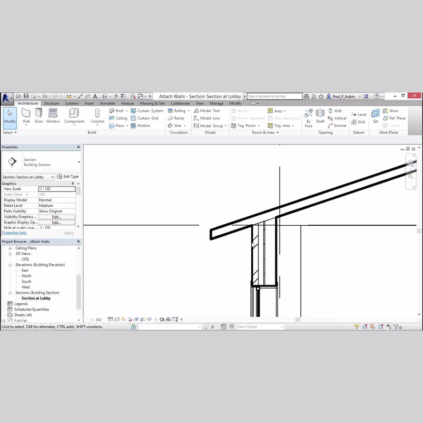This screenshot has width=423, height=423.
Task: Open the Section at Lobby instance dropdown
Action: point(52,177)
